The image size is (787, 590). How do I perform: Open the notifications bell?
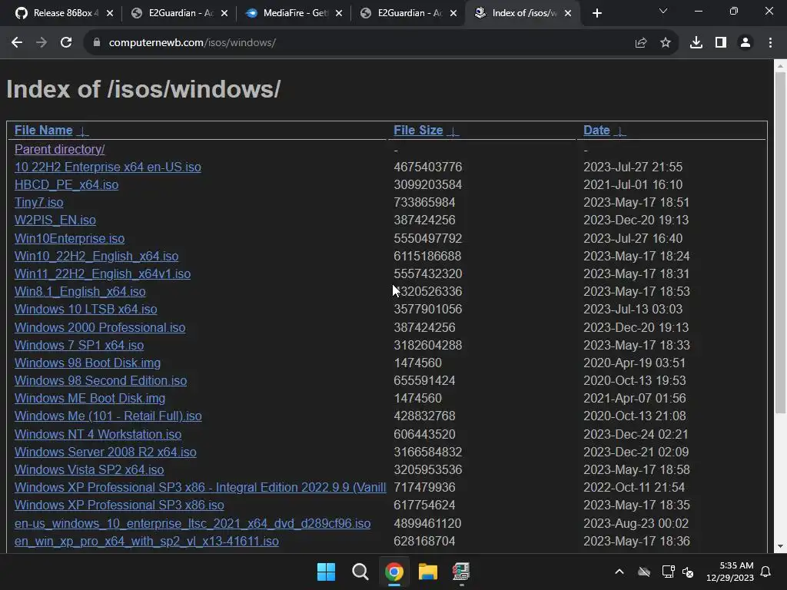[x=766, y=572]
